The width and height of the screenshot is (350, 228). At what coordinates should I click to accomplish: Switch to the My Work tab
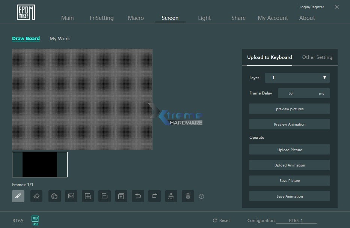point(59,38)
